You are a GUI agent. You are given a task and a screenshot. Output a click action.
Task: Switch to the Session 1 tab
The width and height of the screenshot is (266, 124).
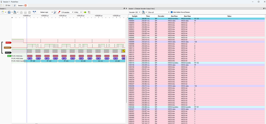pyautogui.click(x=21, y=5)
